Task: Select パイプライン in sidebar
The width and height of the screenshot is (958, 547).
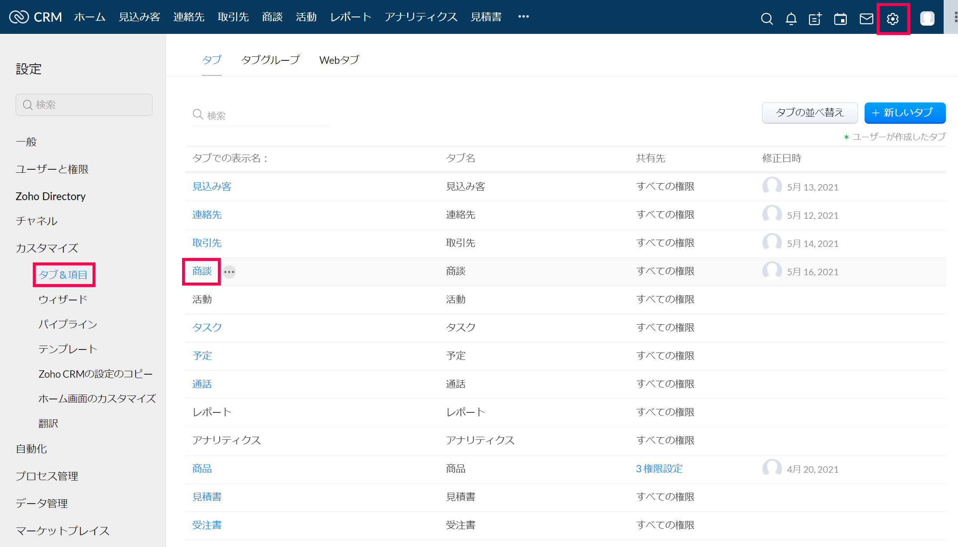Action: (68, 324)
